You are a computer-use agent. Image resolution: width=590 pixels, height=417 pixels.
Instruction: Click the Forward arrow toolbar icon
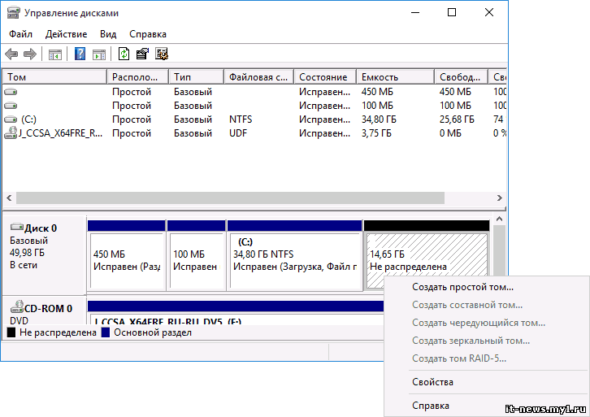tap(30, 54)
